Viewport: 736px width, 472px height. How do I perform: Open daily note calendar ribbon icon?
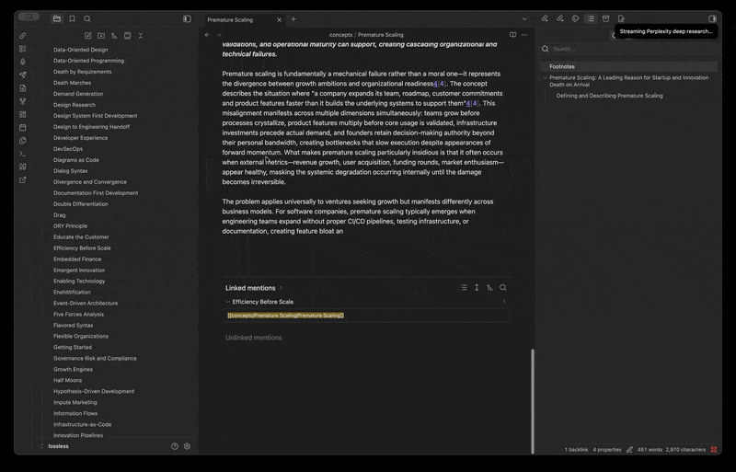click(22, 127)
